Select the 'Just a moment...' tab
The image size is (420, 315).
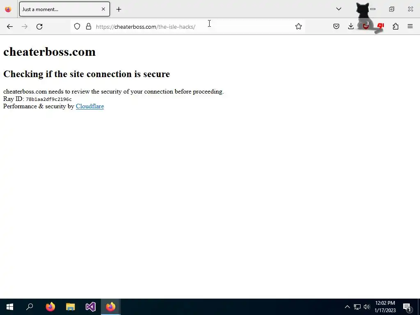[x=64, y=9]
